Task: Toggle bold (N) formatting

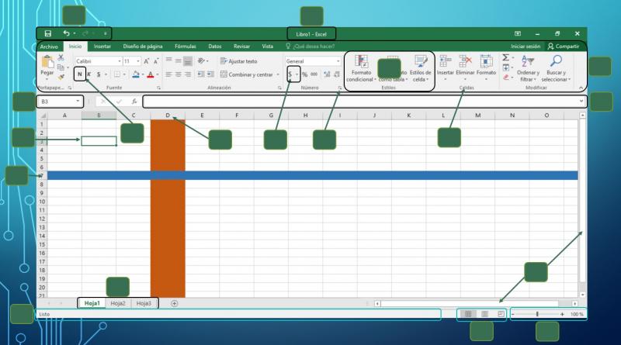Action: 80,74
